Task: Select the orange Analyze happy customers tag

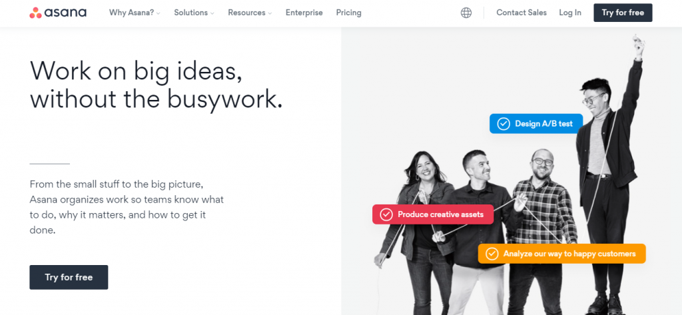Action: [x=561, y=254]
